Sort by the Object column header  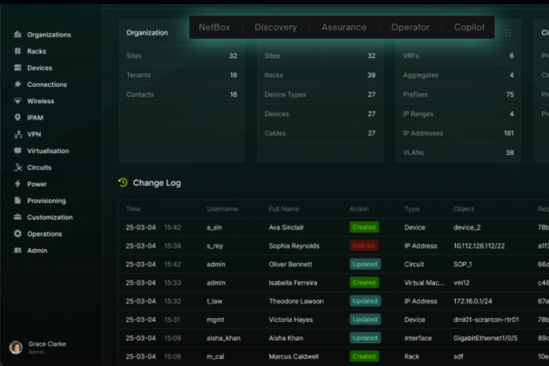coord(463,209)
